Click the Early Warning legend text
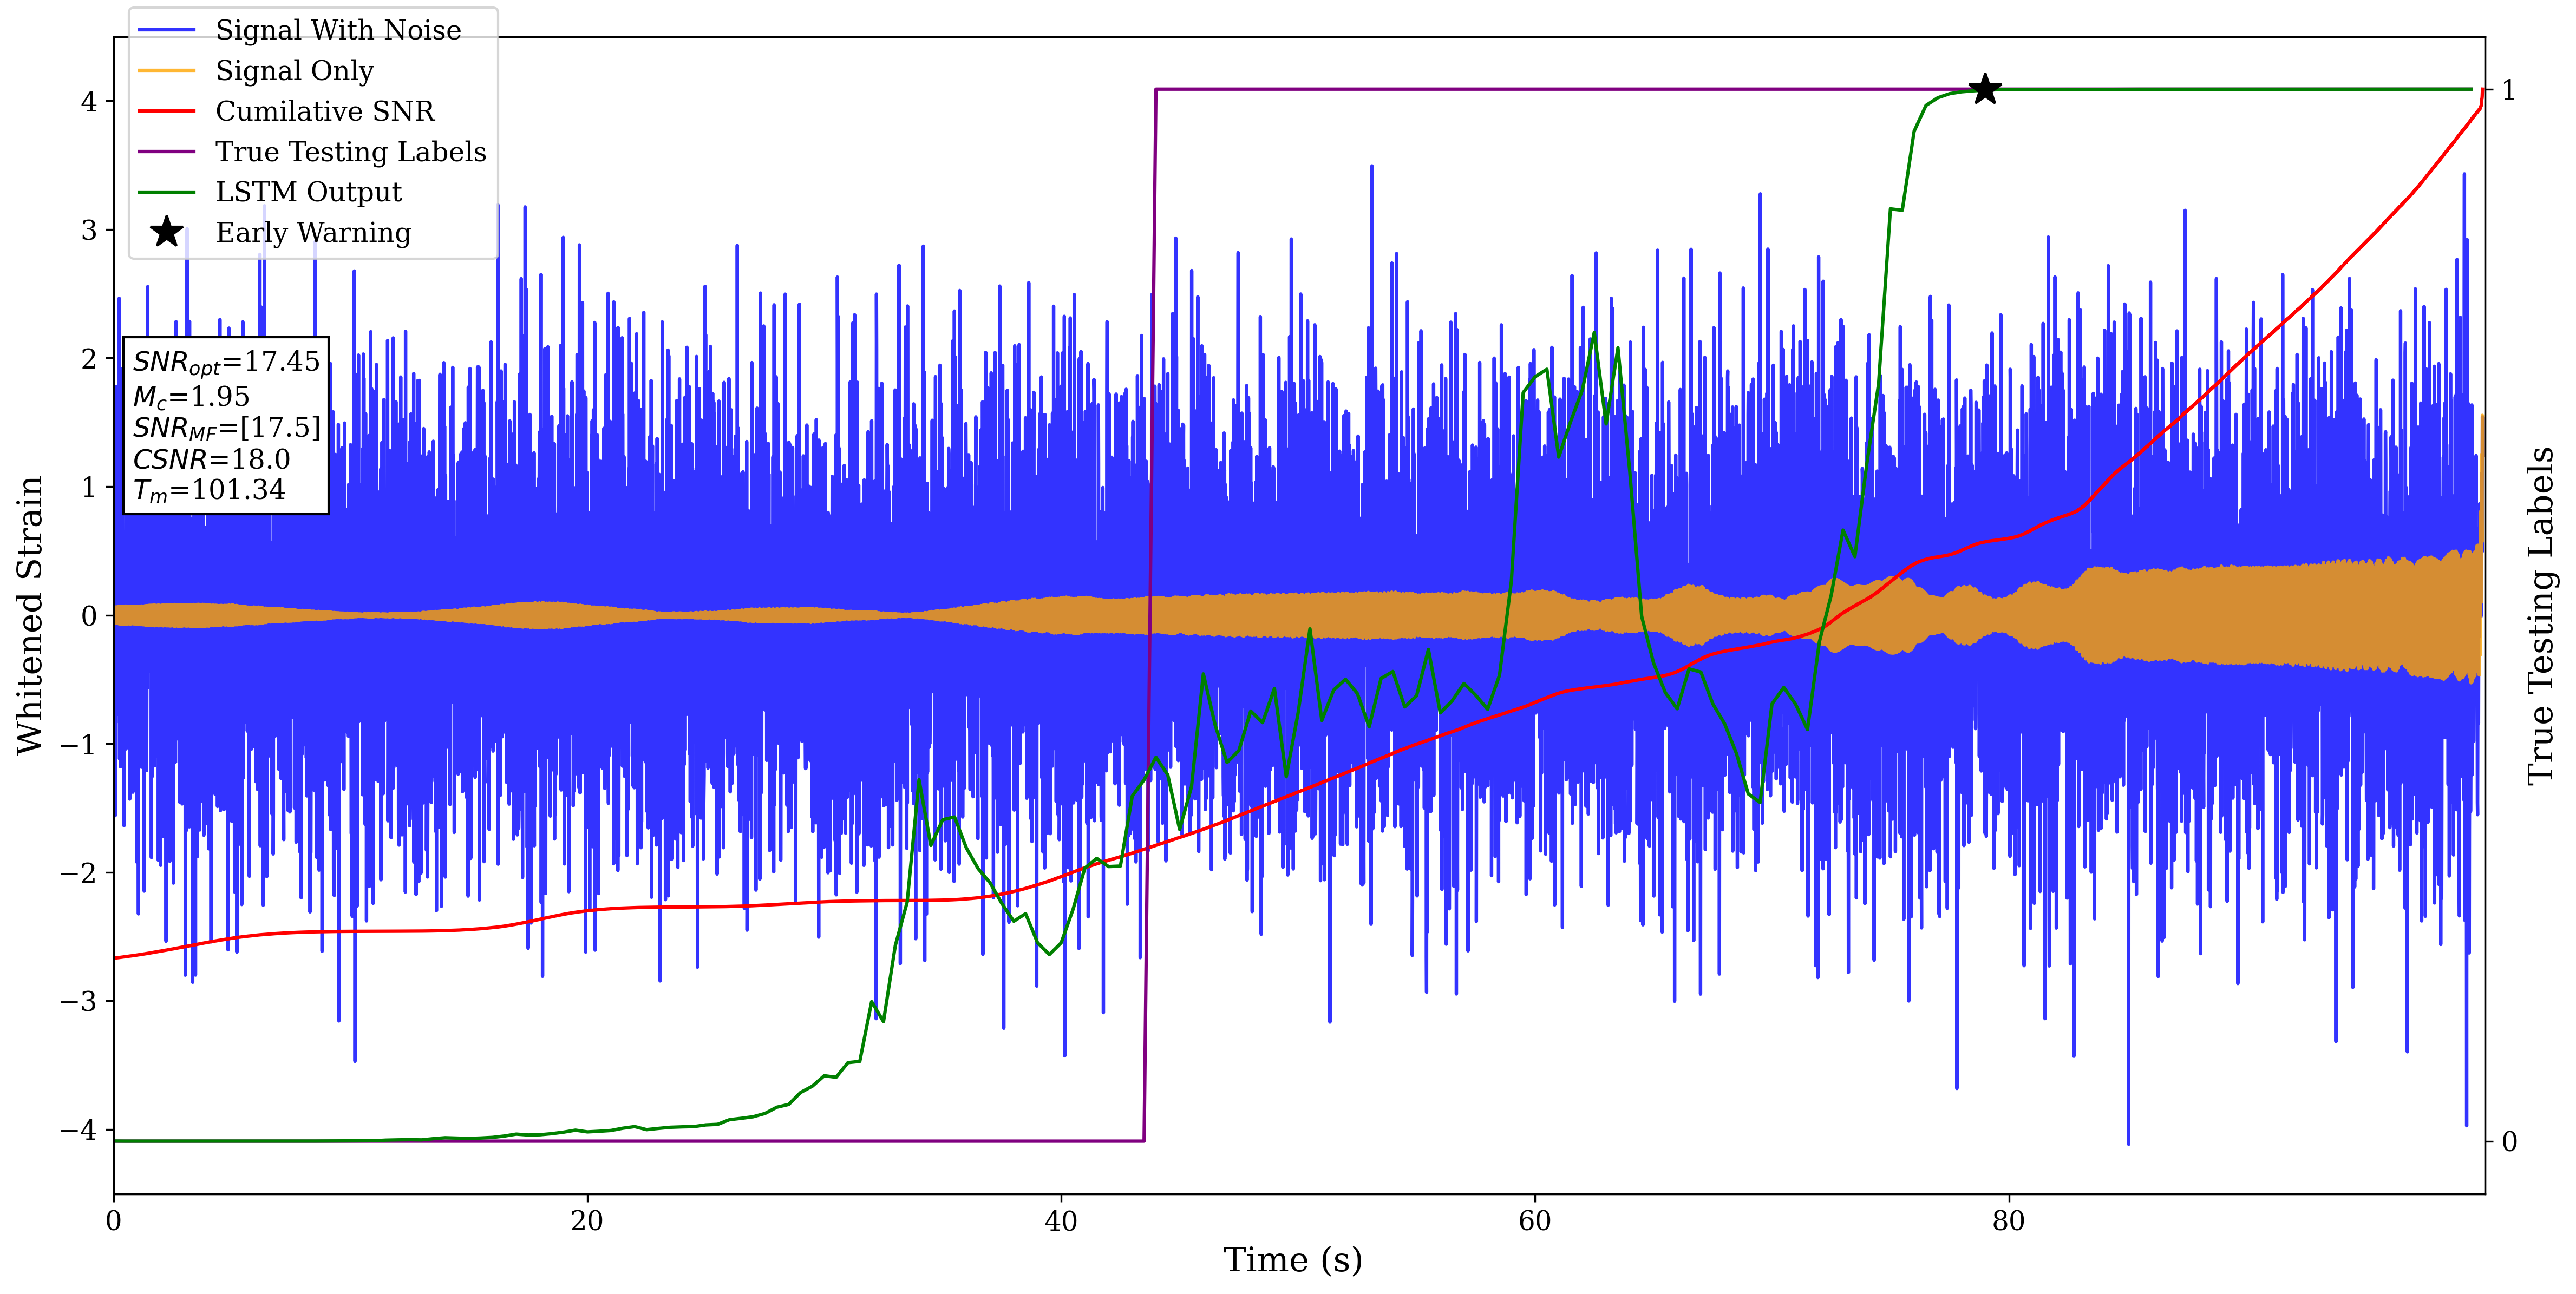2576x1294 pixels. [313, 232]
